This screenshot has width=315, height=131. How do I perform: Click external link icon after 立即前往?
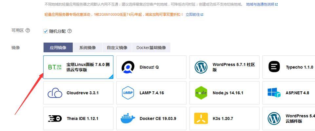pos(202,15)
